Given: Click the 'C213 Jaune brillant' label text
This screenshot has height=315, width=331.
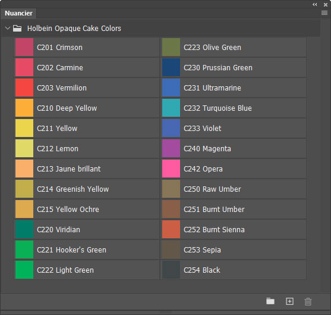Looking at the screenshot, I should click(x=69, y=169).
